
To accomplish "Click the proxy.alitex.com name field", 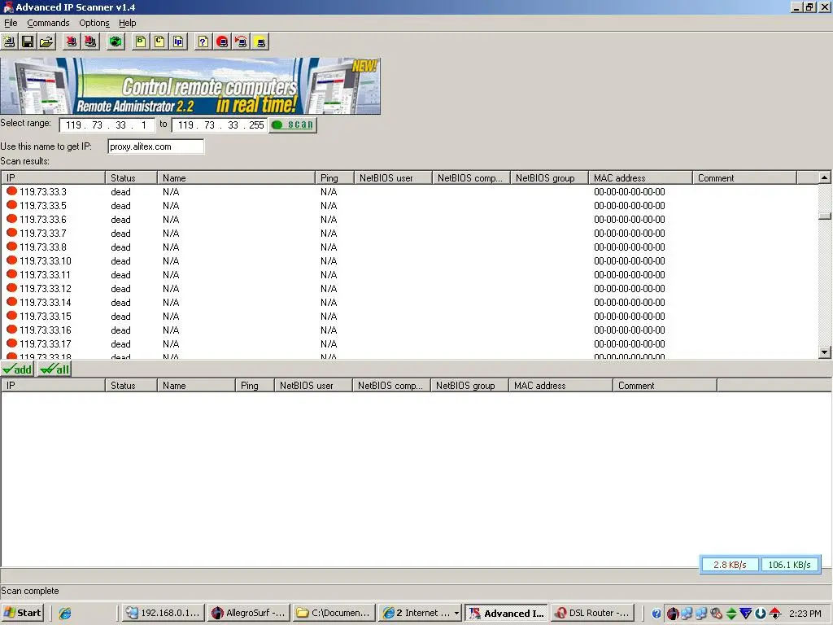I will (x=155, y=146).
